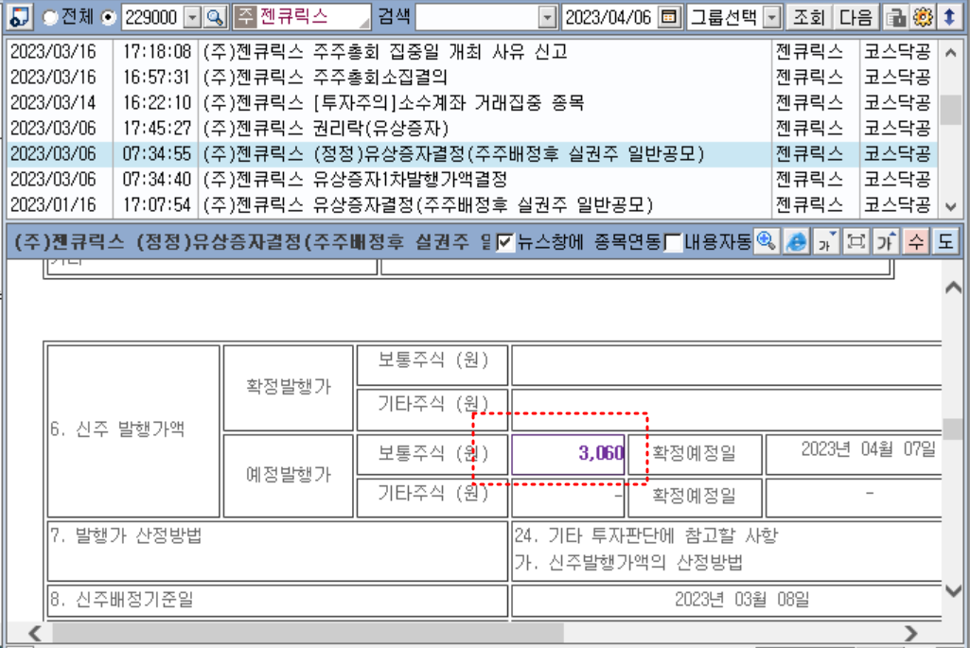
Task: Select the radio button beside code 229000
Action: [108, 17]
